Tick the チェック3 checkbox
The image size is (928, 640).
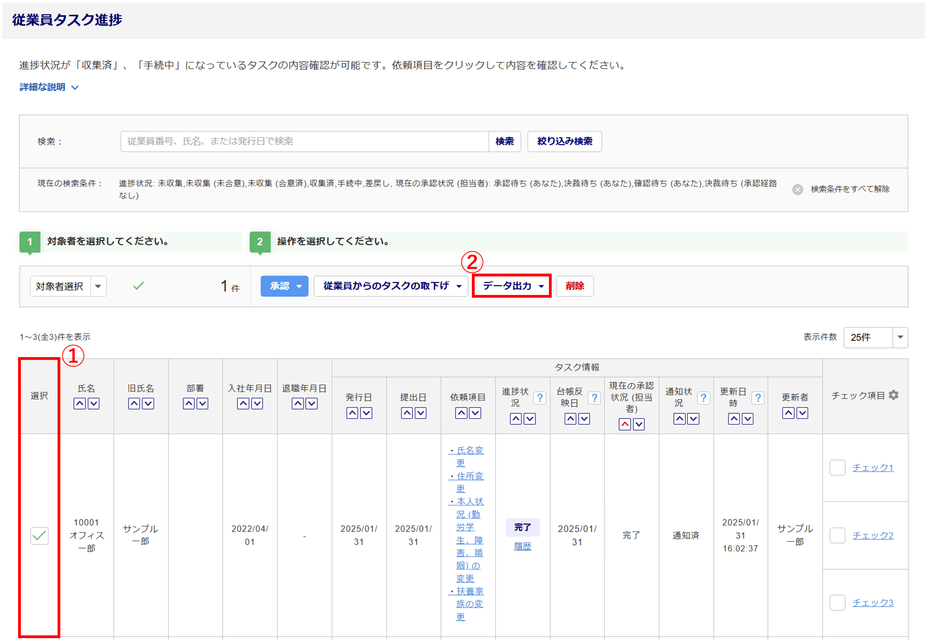click(837, 602)
